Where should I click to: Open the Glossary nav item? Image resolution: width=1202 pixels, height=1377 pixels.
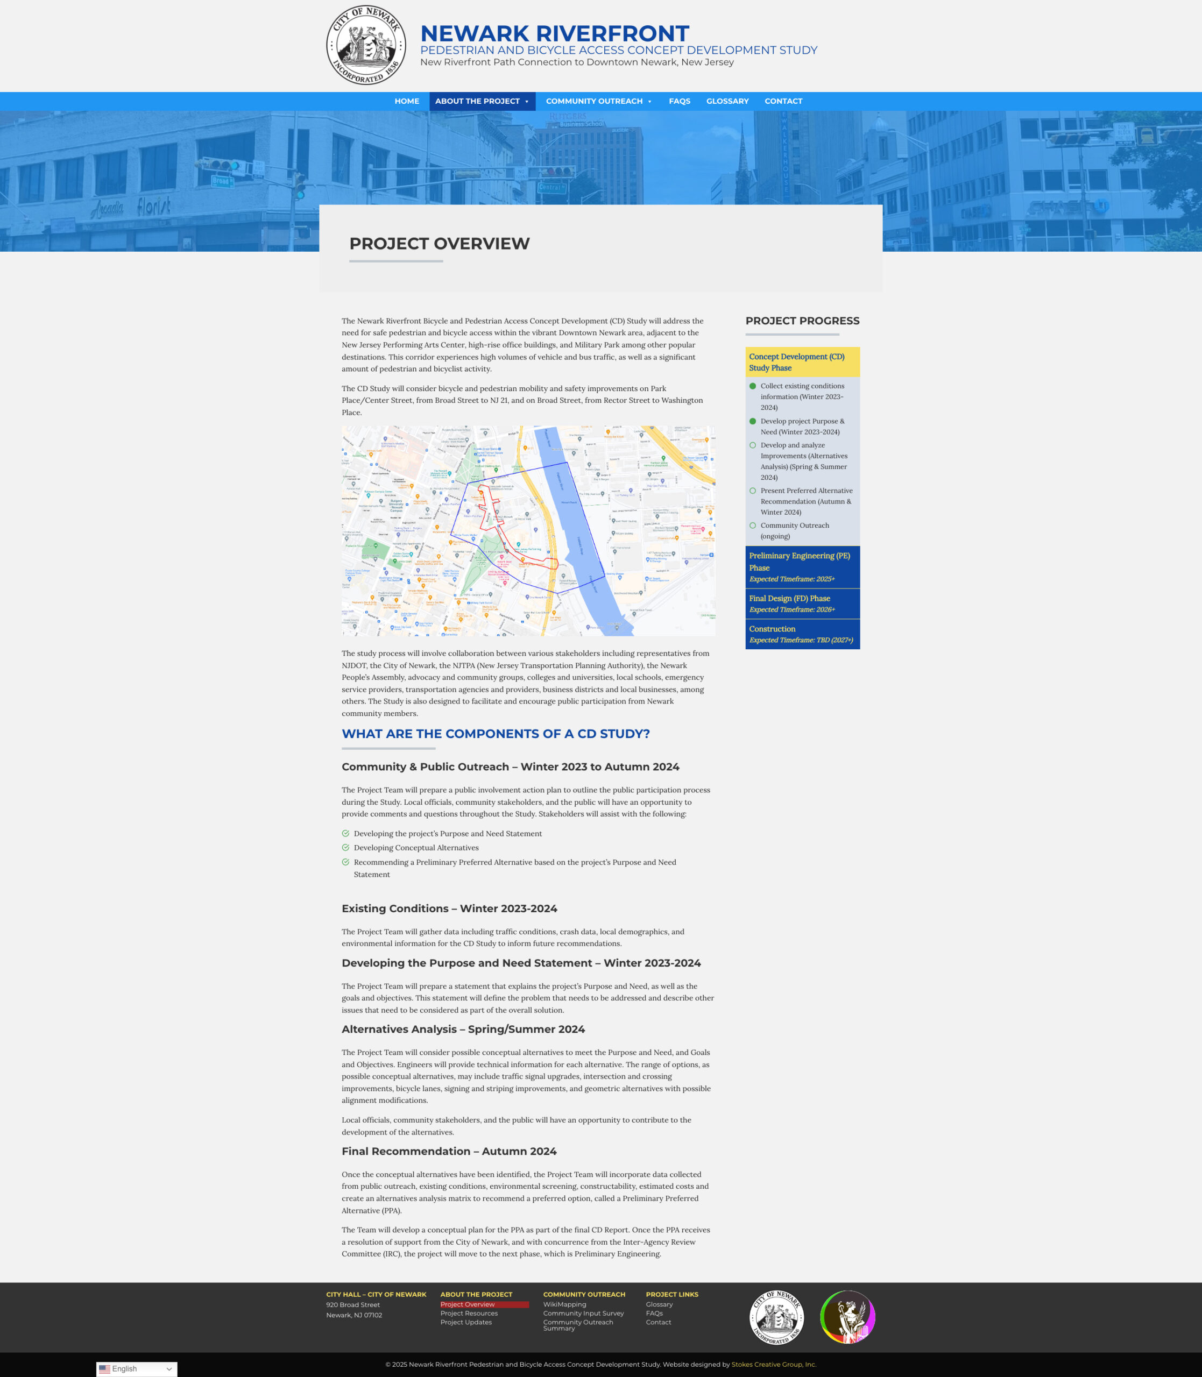coord(727,101)
